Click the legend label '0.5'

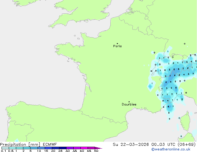tap(11, 151)
